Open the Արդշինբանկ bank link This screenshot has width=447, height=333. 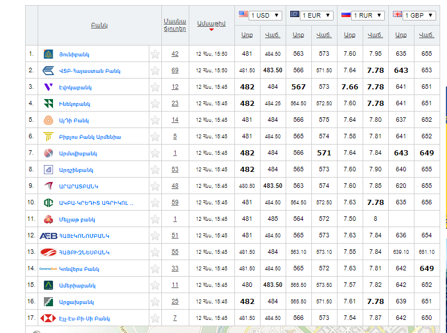pos(76,170)
